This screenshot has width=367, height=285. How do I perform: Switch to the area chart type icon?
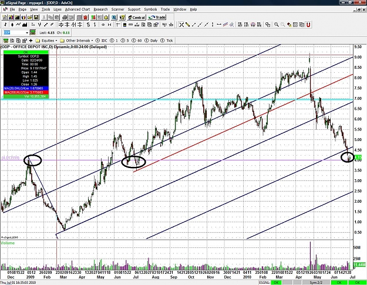coord(25,25)
